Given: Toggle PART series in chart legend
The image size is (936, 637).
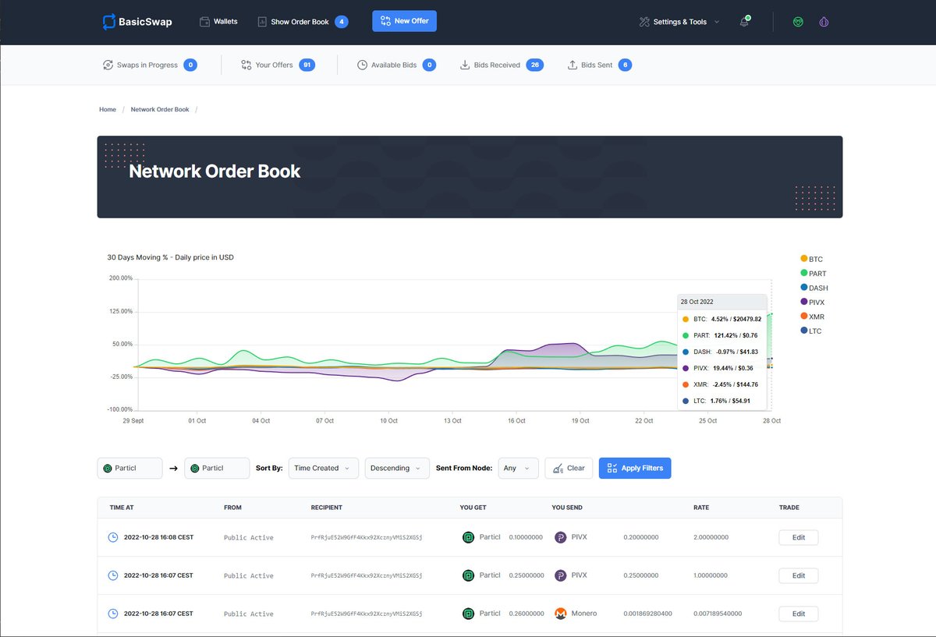Looking at the screenshot, I should (x=814, y=274).
